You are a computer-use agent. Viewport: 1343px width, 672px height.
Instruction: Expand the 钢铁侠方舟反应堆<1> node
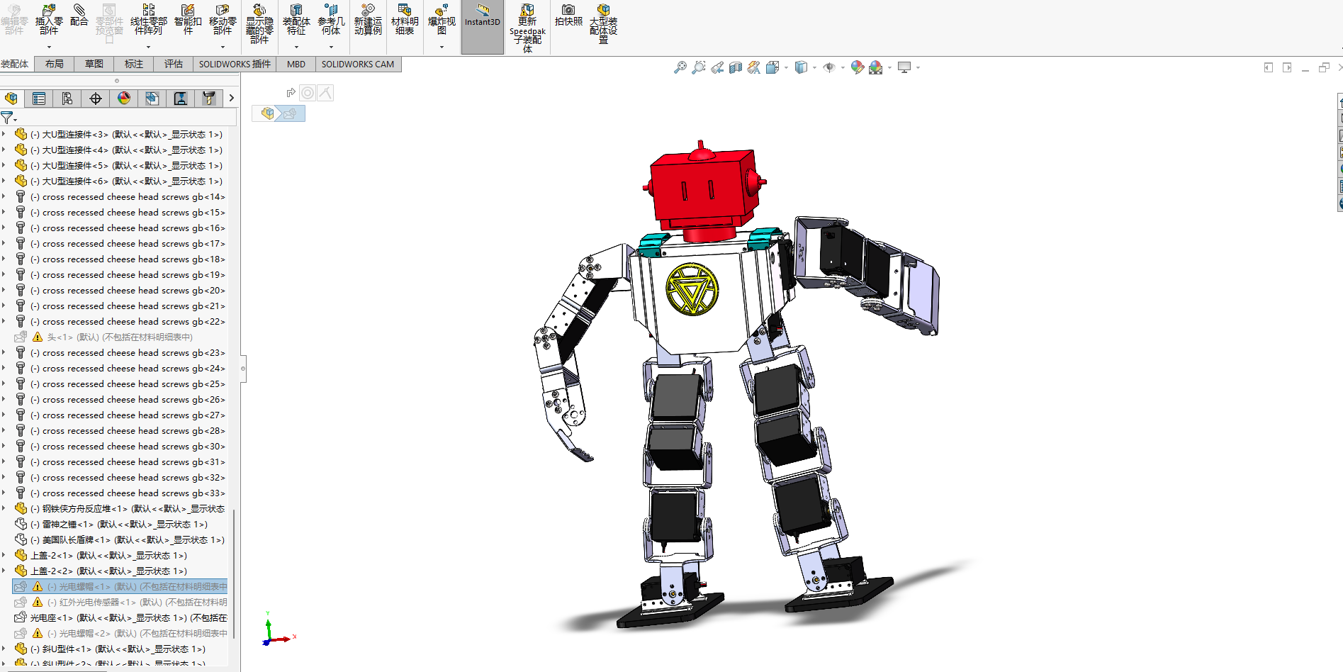coord(4,508)
